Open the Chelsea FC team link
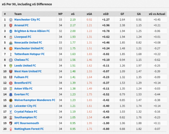The height and width of the screenshot is (134, 169). click(21, 60)
